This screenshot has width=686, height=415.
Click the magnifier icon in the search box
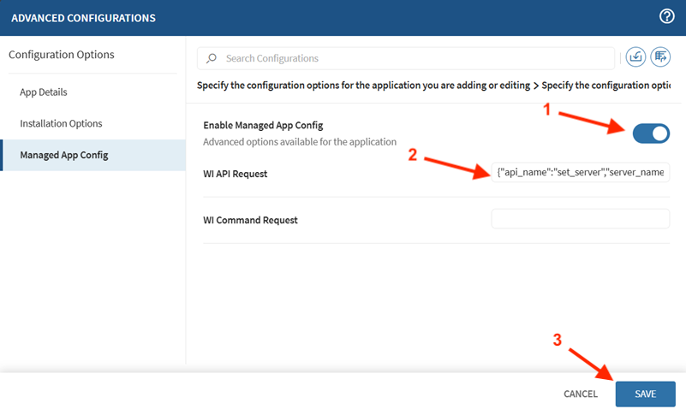[x=212, y=58]
